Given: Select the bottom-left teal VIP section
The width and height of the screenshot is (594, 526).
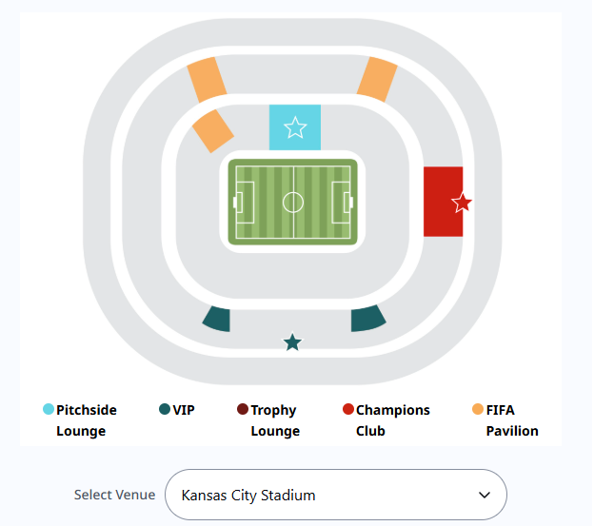Looking at the screenshot, I should [x=218, y=318].
